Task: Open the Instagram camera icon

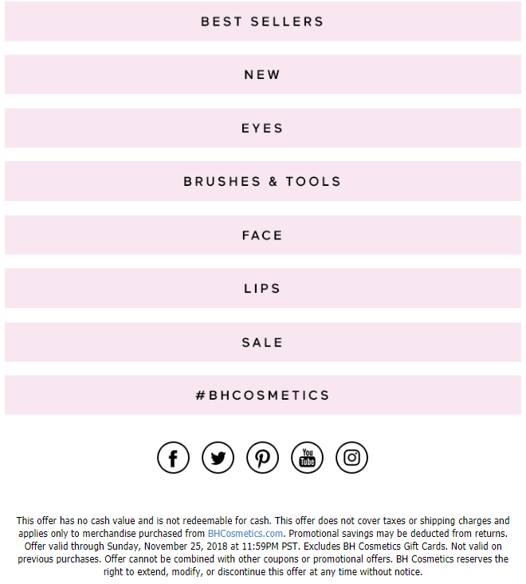Action: tap(352, 457)
